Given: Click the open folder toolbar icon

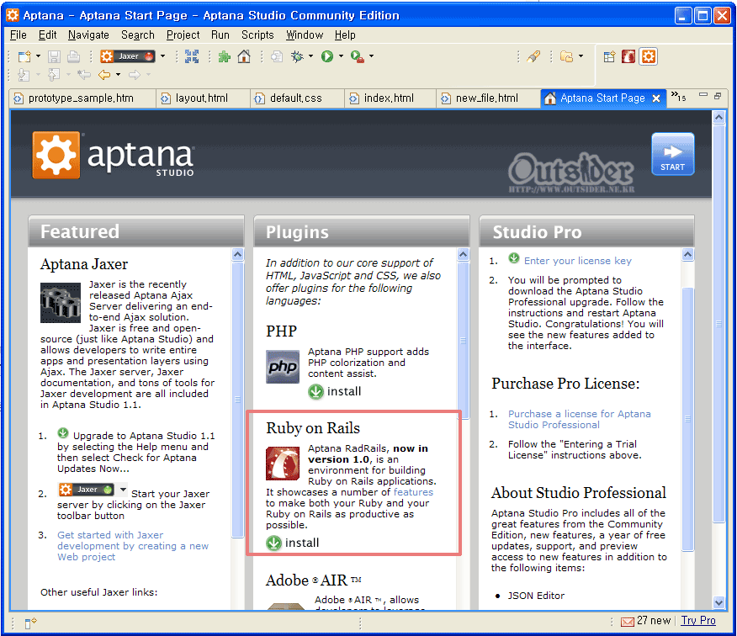Looking at the screenshot, I should coord(567,57).
